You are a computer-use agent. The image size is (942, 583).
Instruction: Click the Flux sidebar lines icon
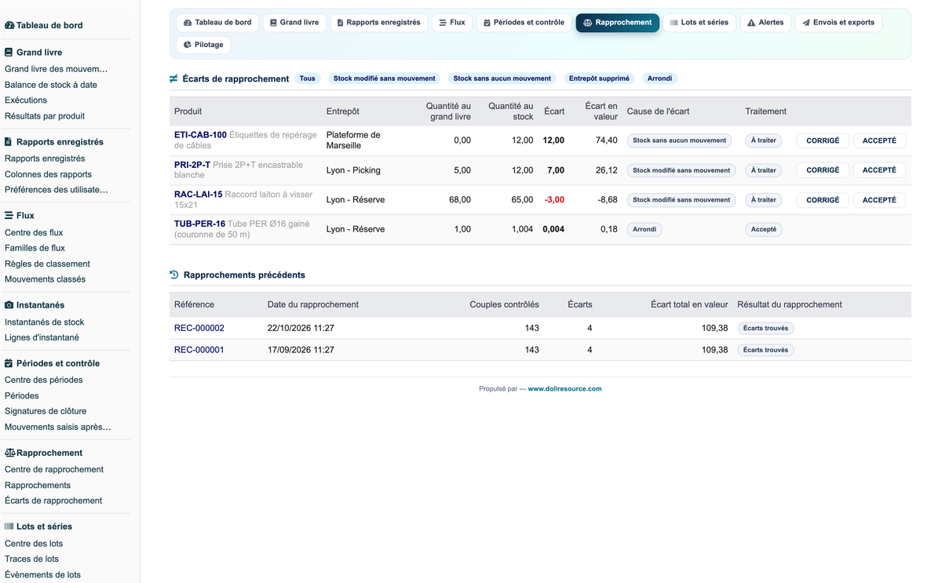9,215
